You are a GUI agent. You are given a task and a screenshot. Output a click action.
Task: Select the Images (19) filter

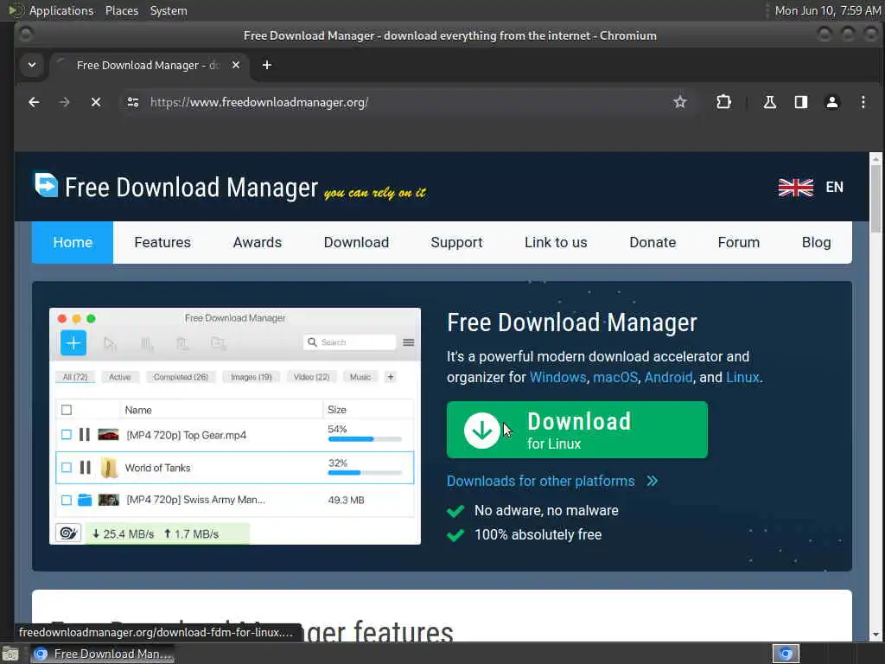tap(251, 377)
